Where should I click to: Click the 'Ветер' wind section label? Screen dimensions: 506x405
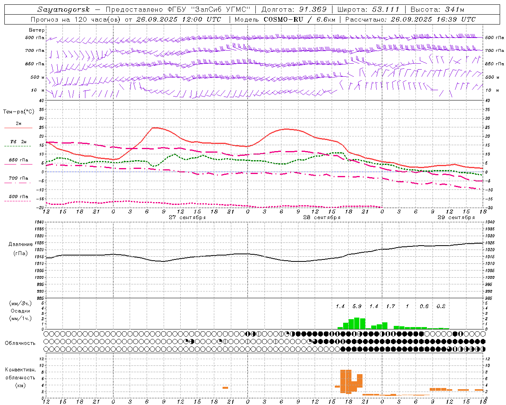click(x=37, y=30)
